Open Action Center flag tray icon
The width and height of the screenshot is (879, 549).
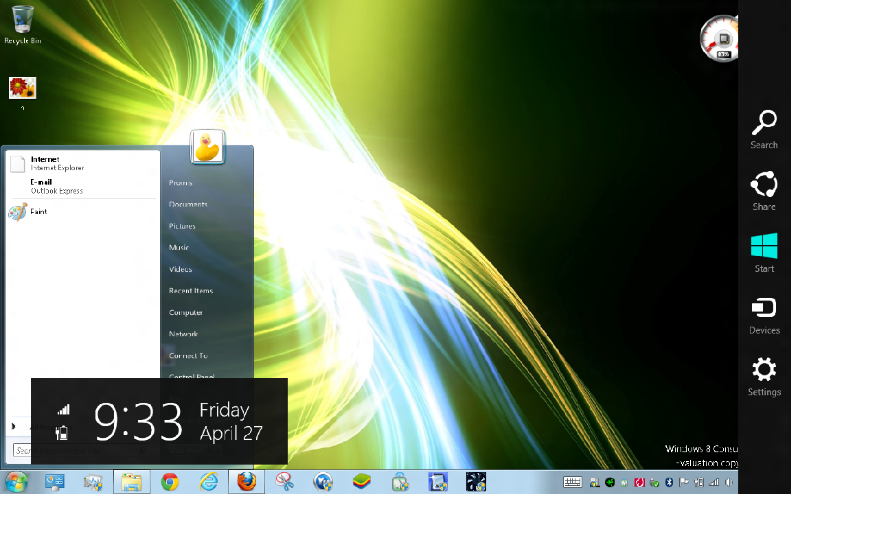pyautogui.click(x=684, y=482)
